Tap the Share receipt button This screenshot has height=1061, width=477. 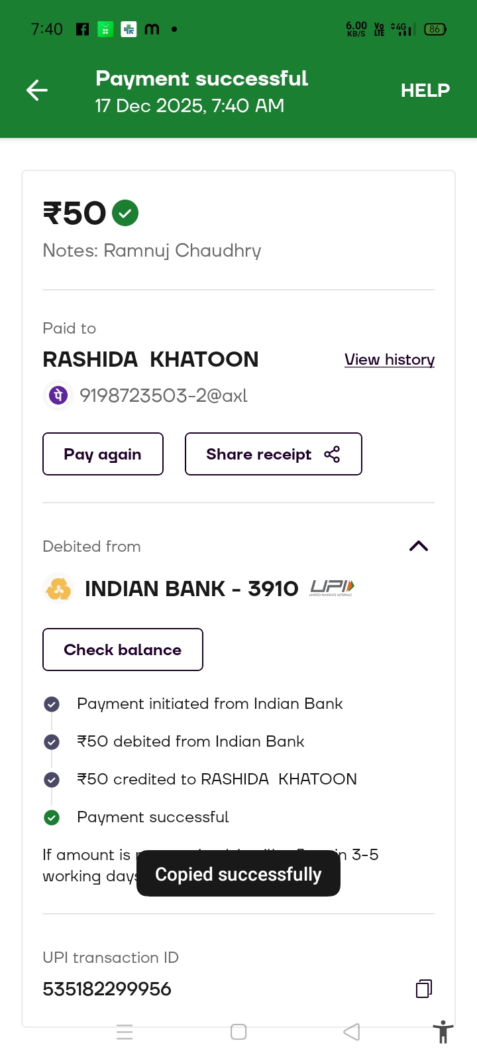pos(273,454)
